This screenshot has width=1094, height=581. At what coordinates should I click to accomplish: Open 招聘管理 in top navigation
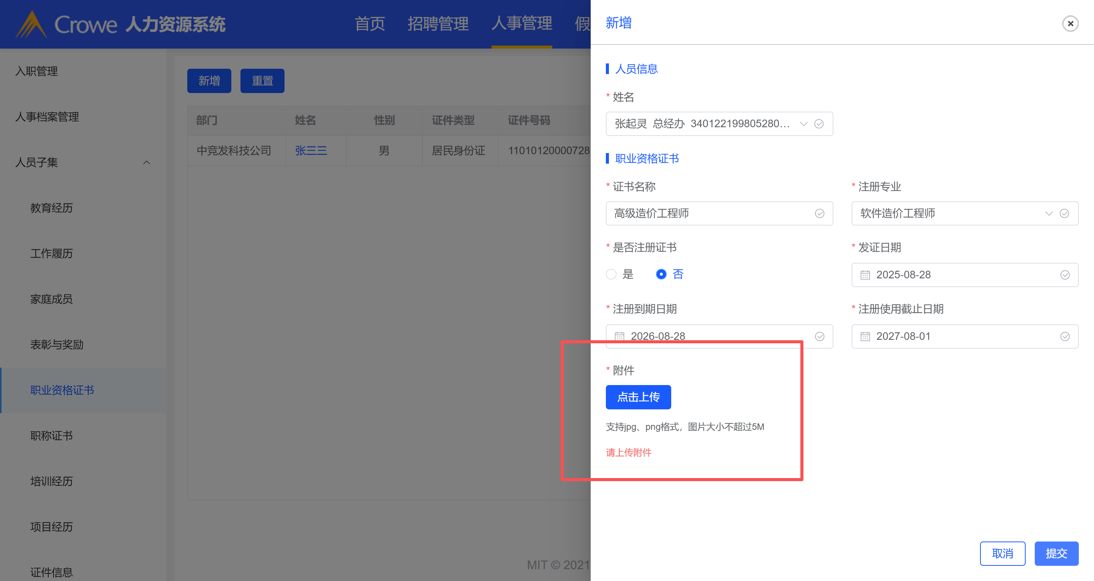[x=438, y=24]
